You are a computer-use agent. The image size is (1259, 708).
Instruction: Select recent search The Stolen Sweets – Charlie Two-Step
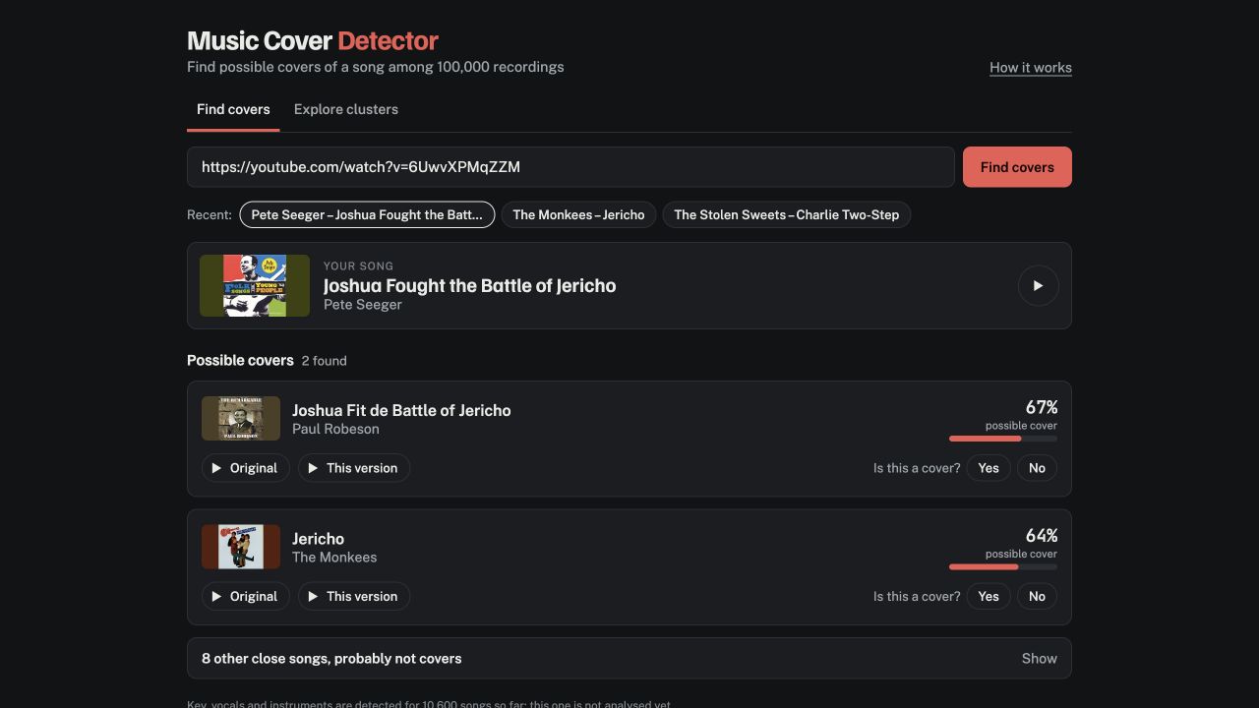point(787,214)
